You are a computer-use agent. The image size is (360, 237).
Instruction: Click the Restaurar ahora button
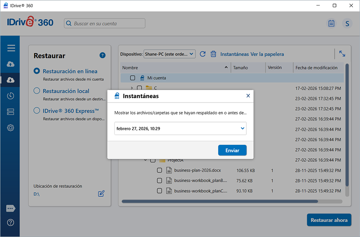coord(329,220)
